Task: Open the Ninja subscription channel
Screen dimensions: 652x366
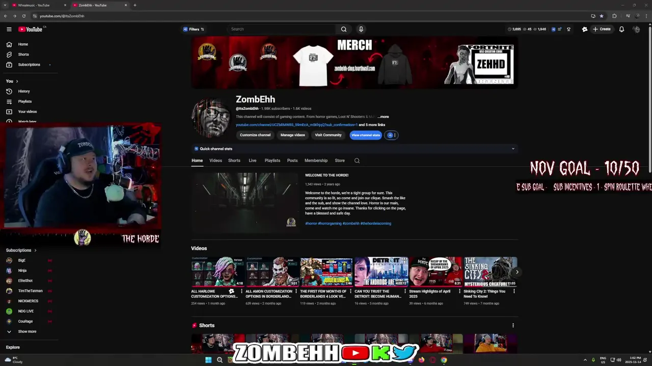Action: coord(22,270)
